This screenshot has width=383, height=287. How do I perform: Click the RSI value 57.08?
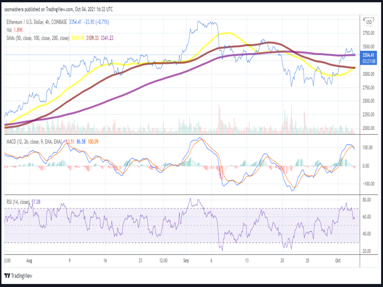pos(36,202)
